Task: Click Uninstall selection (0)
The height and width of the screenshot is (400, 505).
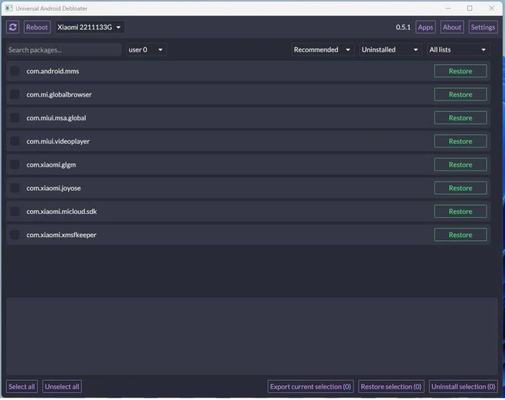Action: pos(463,387)
